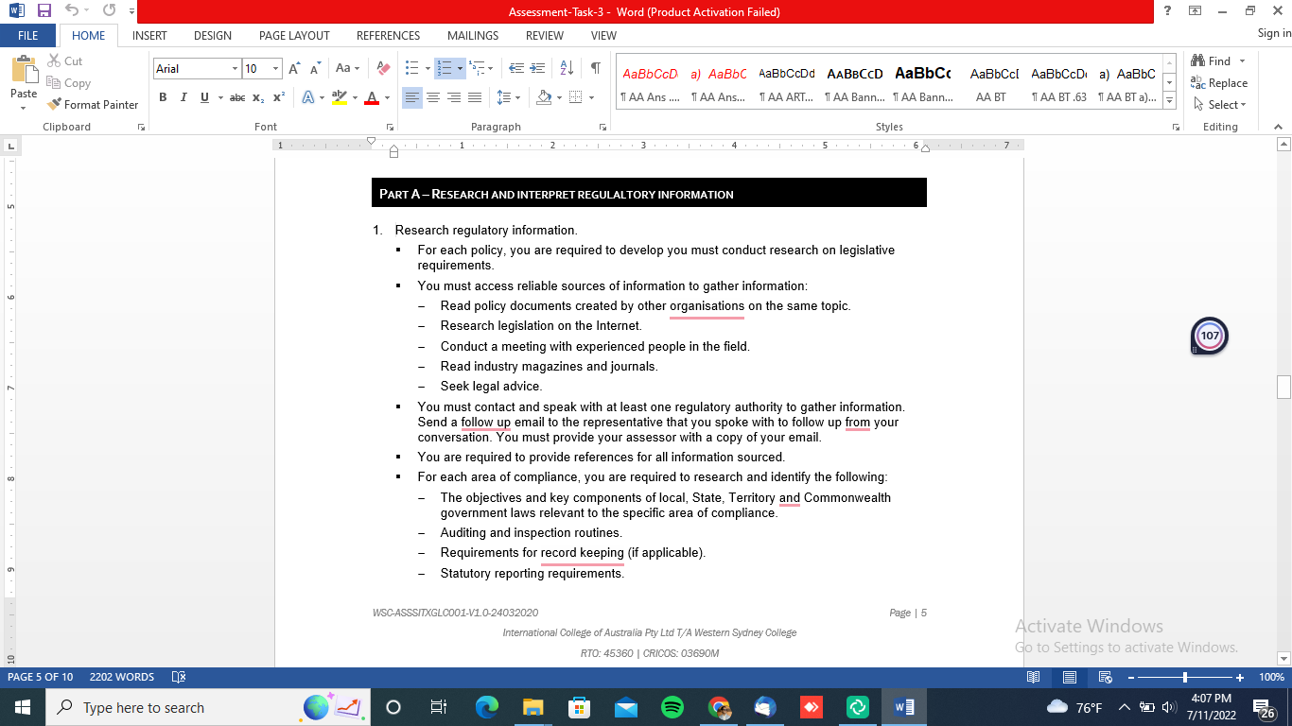Adjust the zoom slider
This screenshot has width=1292, height=726.
(1185, 677)
